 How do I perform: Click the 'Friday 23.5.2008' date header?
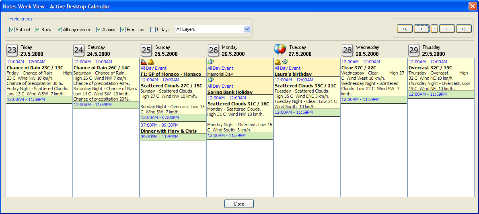[x=32, y=50]
